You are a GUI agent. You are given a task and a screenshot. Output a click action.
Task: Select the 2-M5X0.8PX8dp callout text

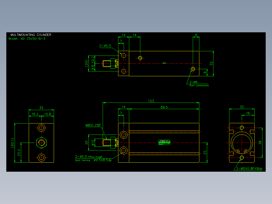[249, 169]
